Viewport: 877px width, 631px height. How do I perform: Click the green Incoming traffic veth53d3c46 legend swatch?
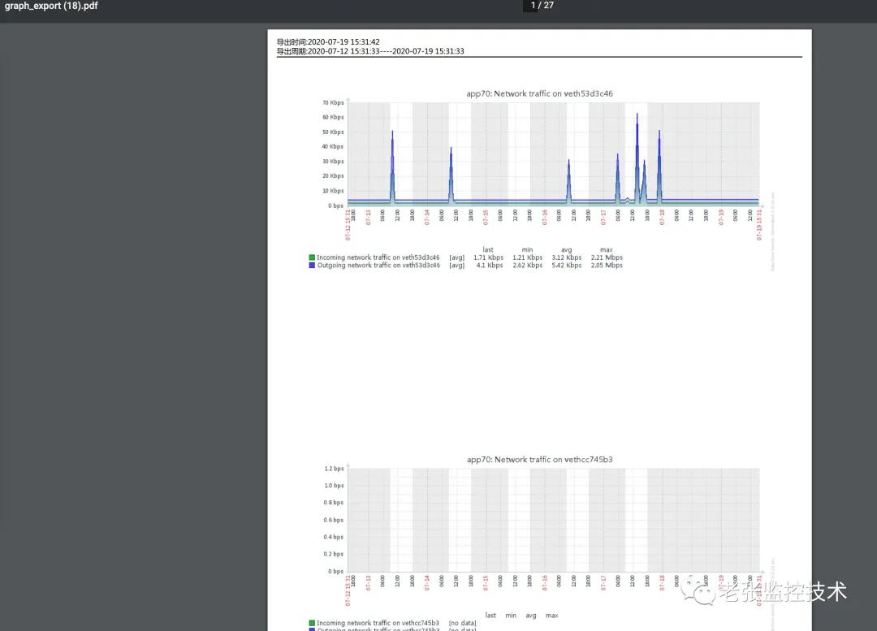(x=312, y=257)
